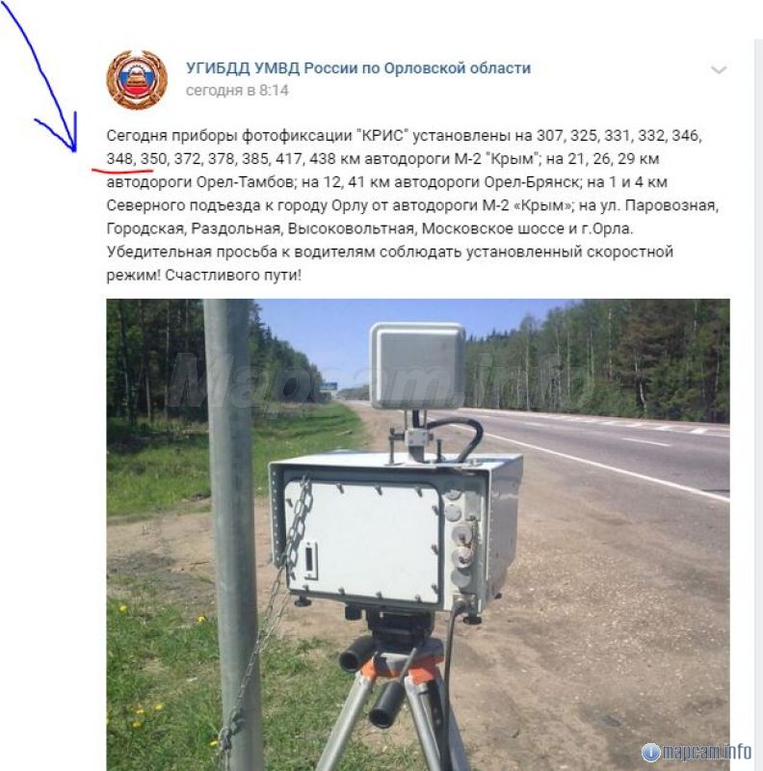Open the attached speed camera photo

point(418,535)
